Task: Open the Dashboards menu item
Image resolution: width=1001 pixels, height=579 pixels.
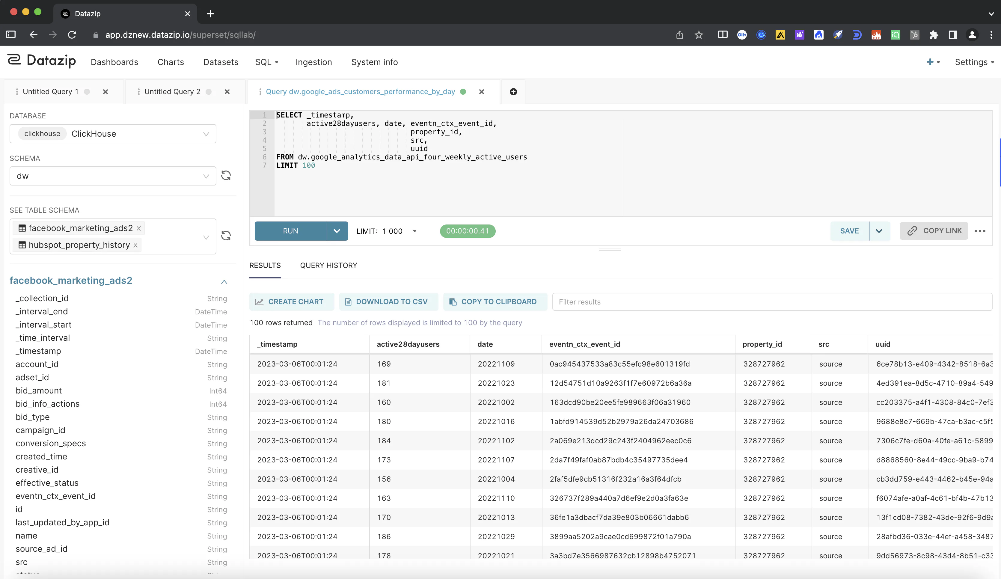Action: tap(114, 62)
